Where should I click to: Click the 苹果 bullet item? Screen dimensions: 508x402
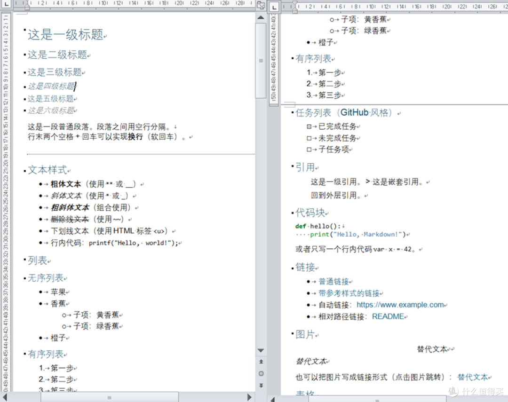point(58,292)
